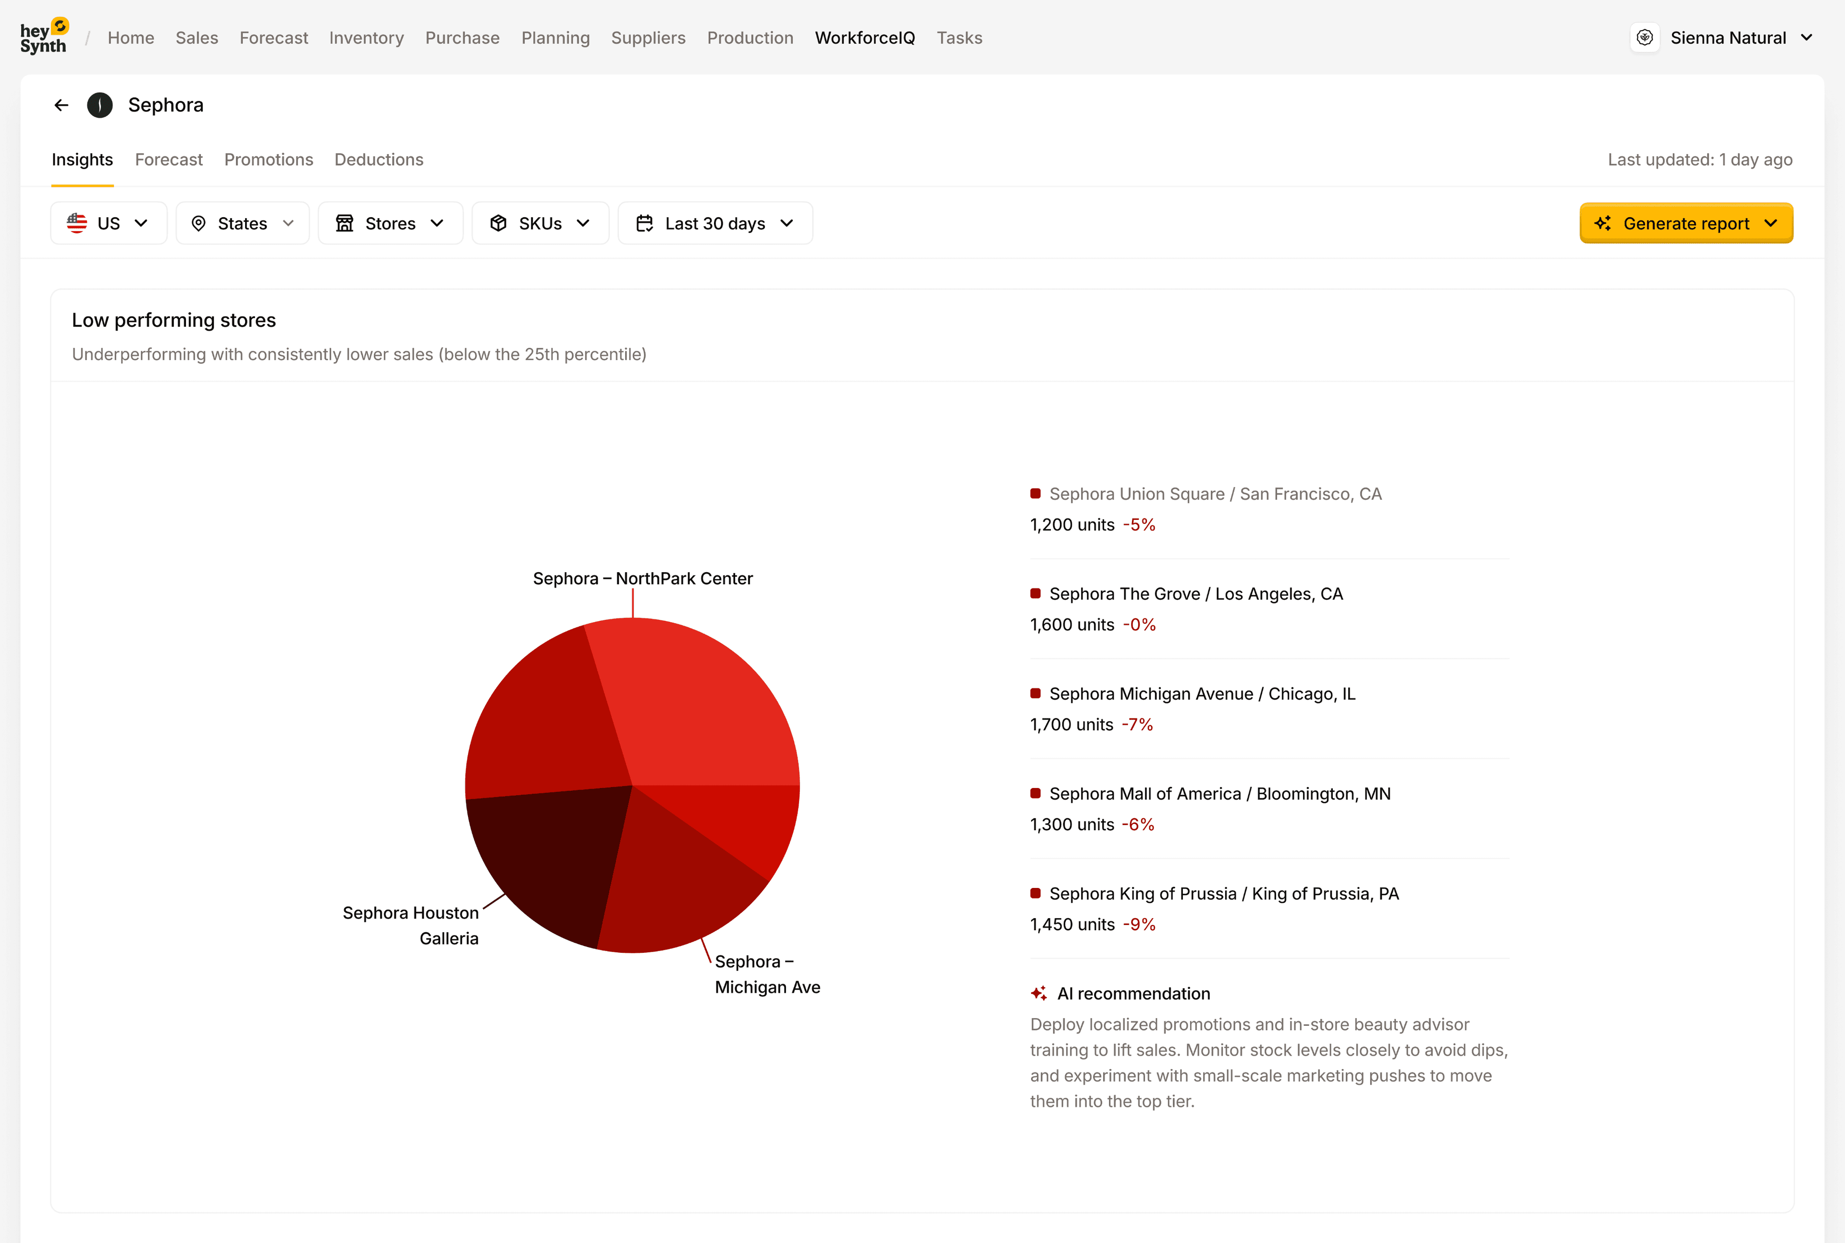Screen dimensions: 1845x1243
Task: Click the back arrow next to Sephora
Action: pos(61,105)
